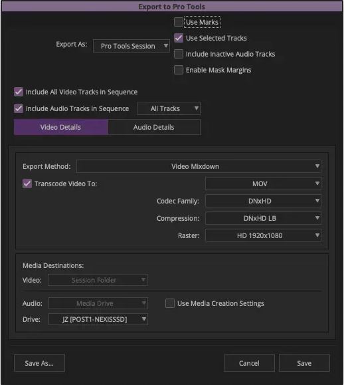344x385 pixels.
Task: Disable Transcode Video To checkbox
Action: coord(27,184)
